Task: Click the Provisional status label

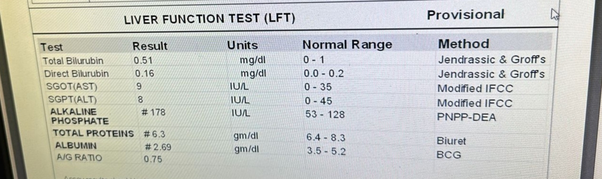Action: (x=465, y=15)
